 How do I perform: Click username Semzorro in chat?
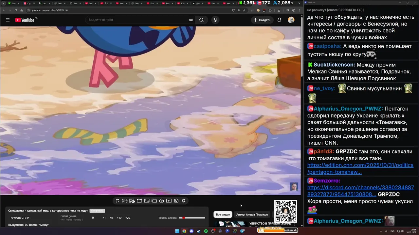point(327,180)
